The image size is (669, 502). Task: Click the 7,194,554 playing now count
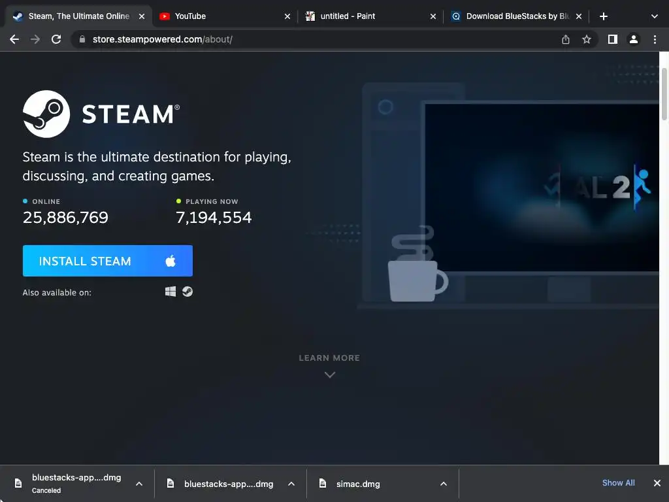214,217
